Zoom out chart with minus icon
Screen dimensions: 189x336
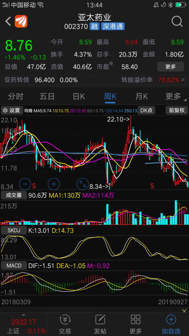25,184
